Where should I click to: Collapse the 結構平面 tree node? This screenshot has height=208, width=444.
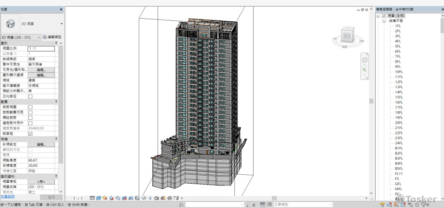pos(384,21)
